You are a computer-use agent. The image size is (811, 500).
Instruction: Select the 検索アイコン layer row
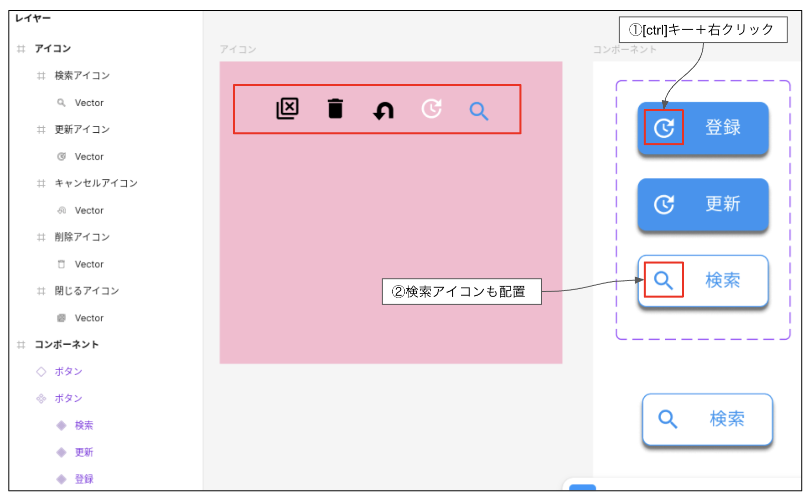(x=82, y=76)
